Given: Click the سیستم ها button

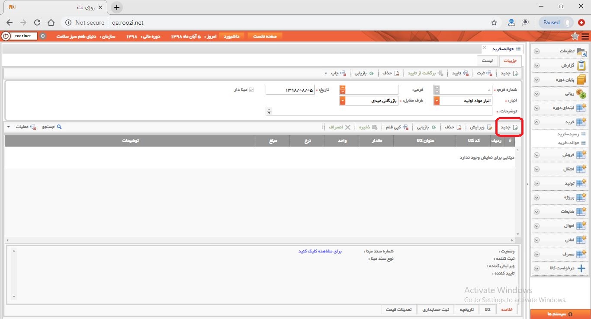Looking at the screenshot, I should pyautogui.click(x=560, y=314).
